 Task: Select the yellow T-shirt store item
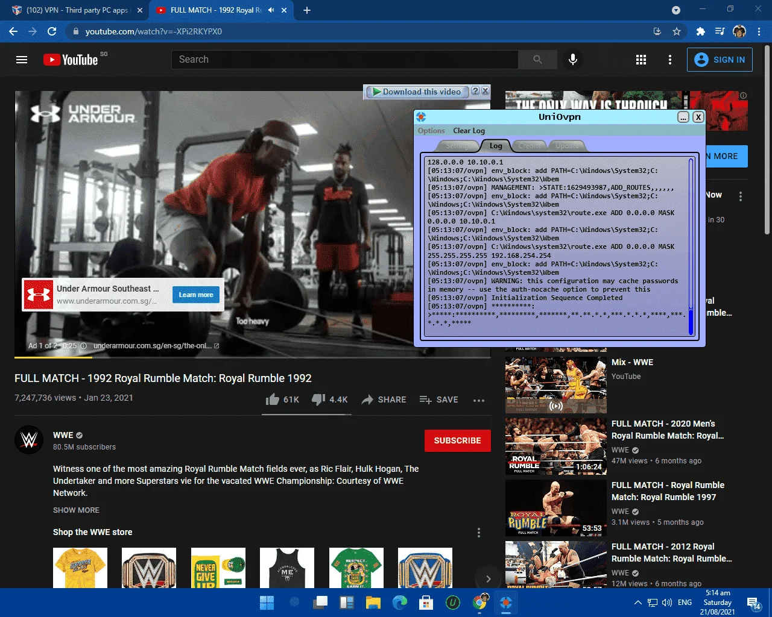80,568
